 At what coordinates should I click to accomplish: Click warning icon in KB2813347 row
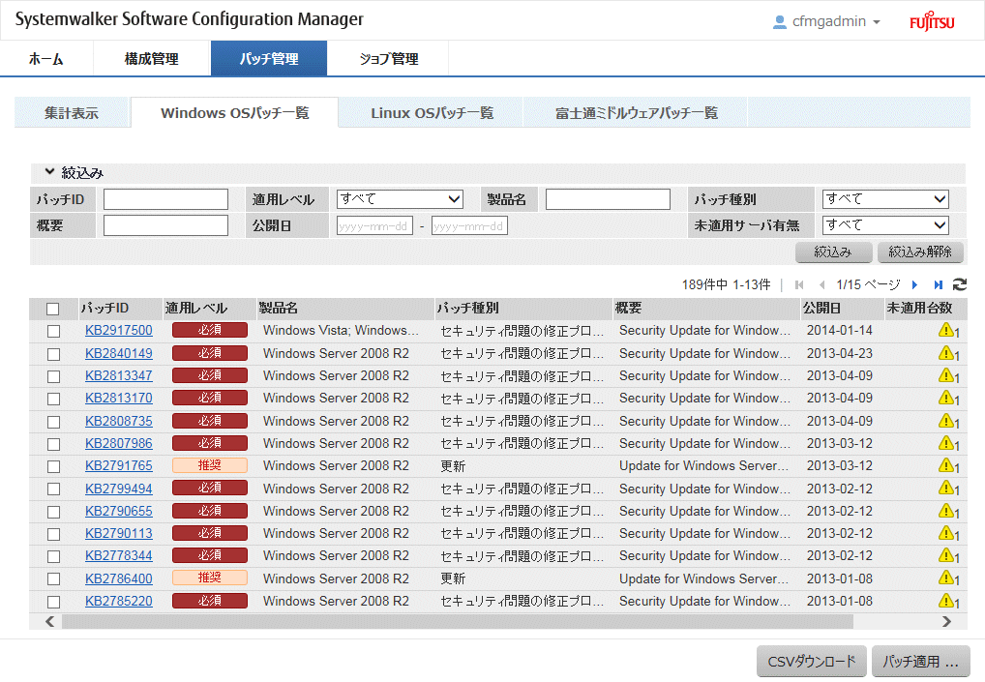click(946, 375)
